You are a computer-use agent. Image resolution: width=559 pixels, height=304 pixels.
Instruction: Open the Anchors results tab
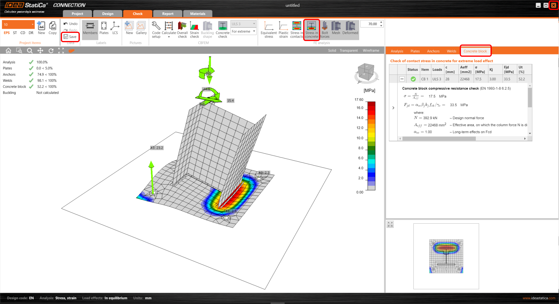(433, 51)
